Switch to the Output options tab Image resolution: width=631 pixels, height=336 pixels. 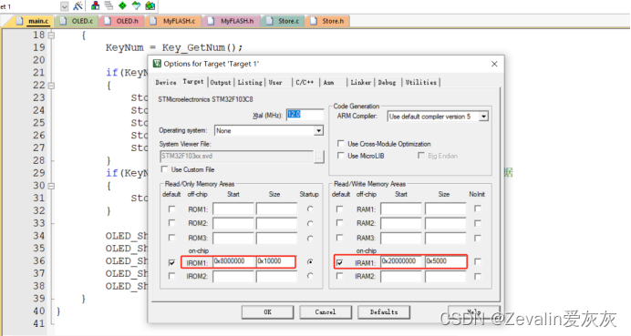click(x=221, y=82)
